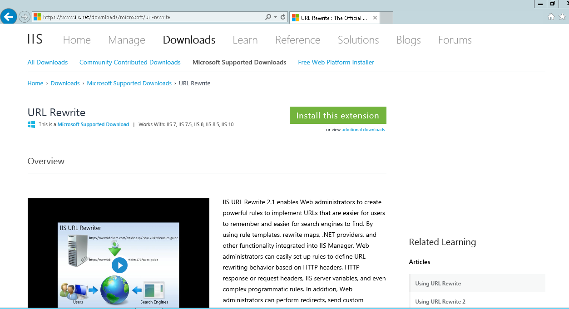Click the Install this extension button
This screenshot has height=309, width=569.
[338, 115]
